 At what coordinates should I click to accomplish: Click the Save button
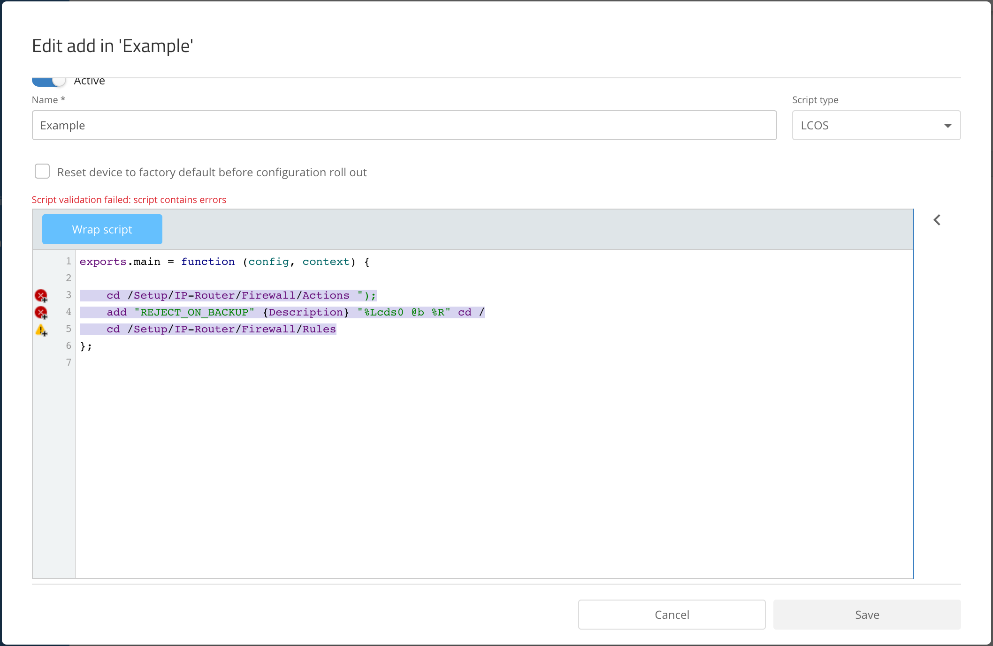point(867,614)
